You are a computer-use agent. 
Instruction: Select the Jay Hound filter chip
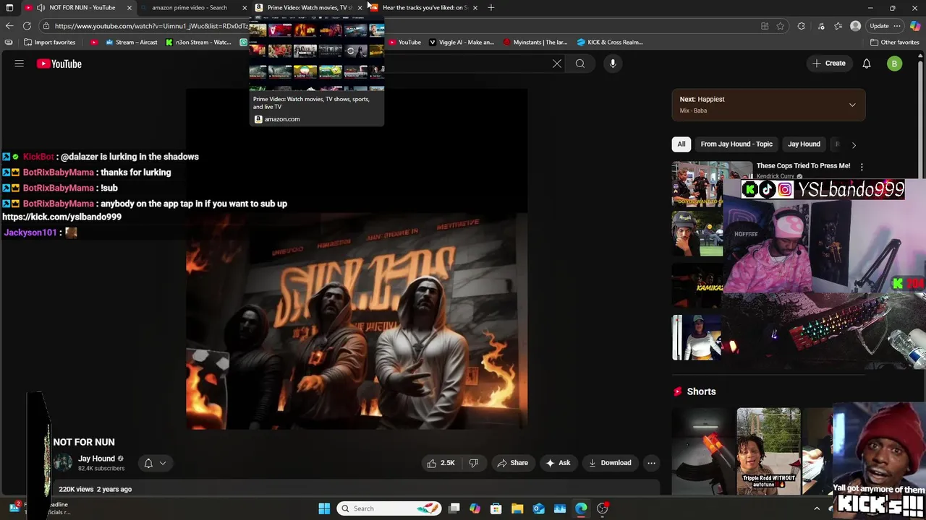pos(804,144)
